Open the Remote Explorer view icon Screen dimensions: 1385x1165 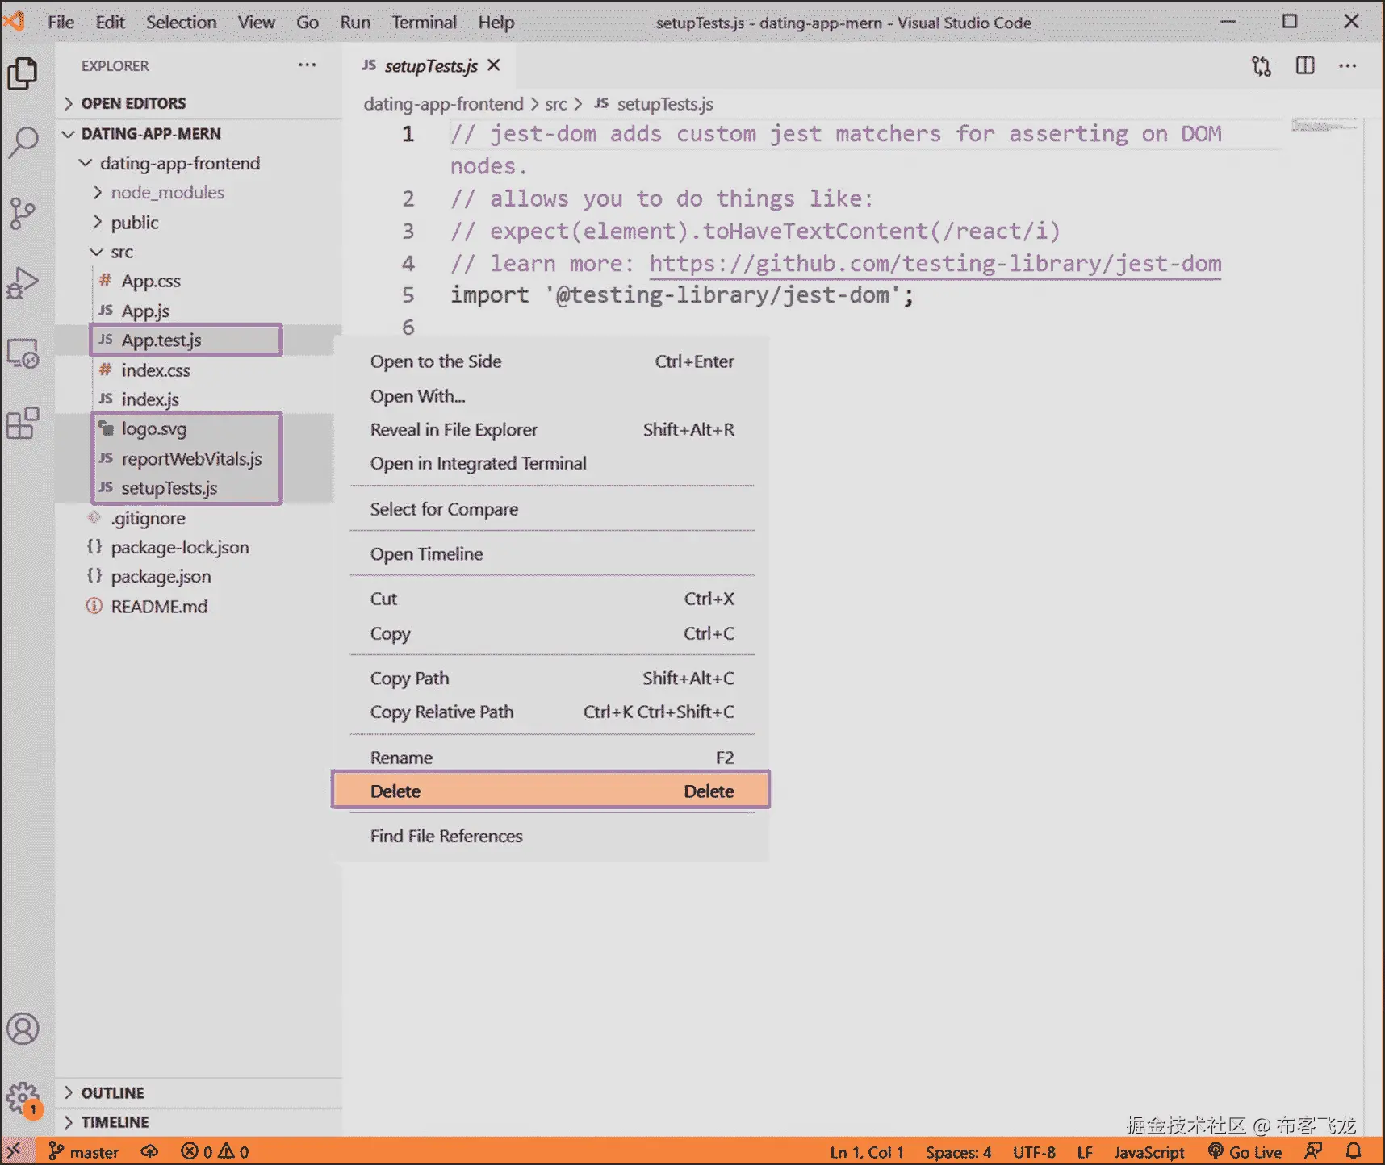pos(23,353)
